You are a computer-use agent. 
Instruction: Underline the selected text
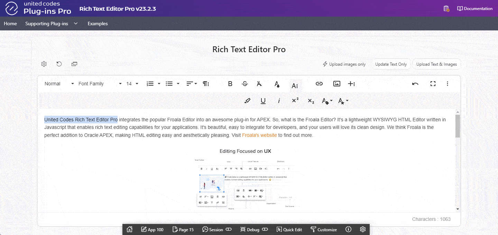coord(263,101)
